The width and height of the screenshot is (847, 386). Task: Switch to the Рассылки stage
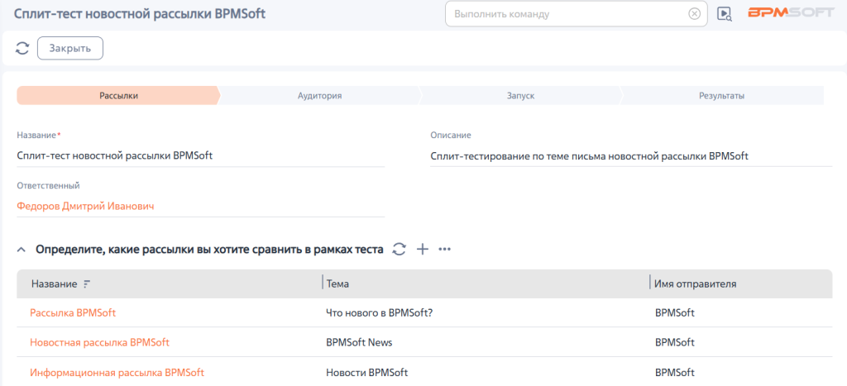(118, 96)
